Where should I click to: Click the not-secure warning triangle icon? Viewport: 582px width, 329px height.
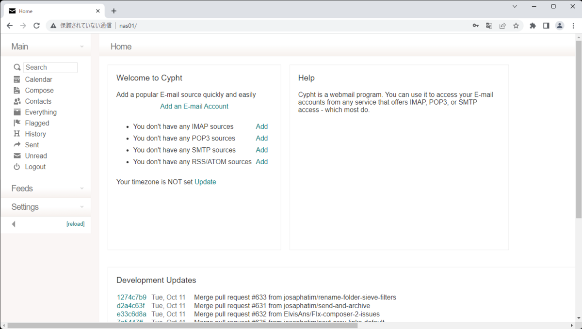click(53, 26)
